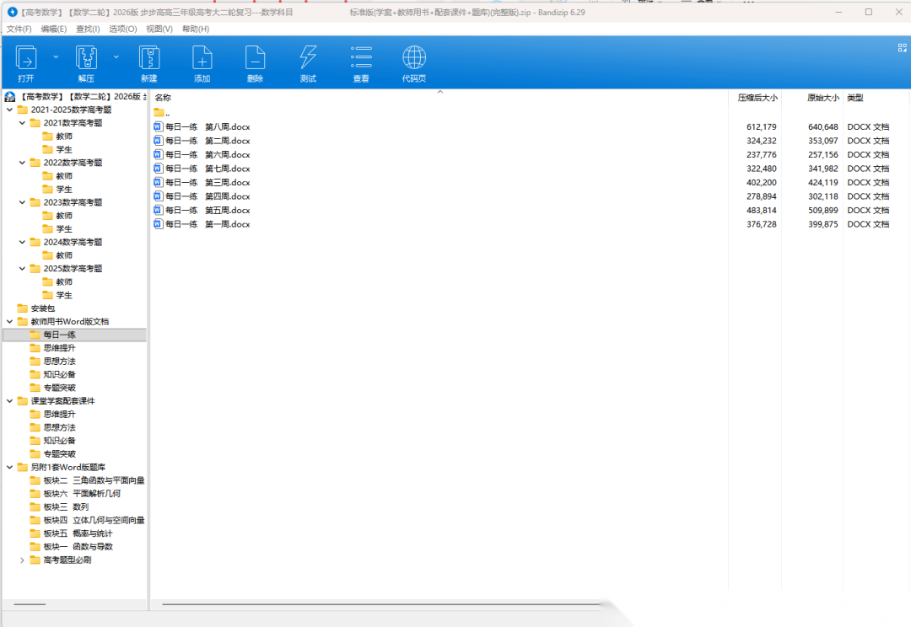This screenshot has width=911, height=627.
Task: Sort files by 名称 column header
Action: coord(163,98)
